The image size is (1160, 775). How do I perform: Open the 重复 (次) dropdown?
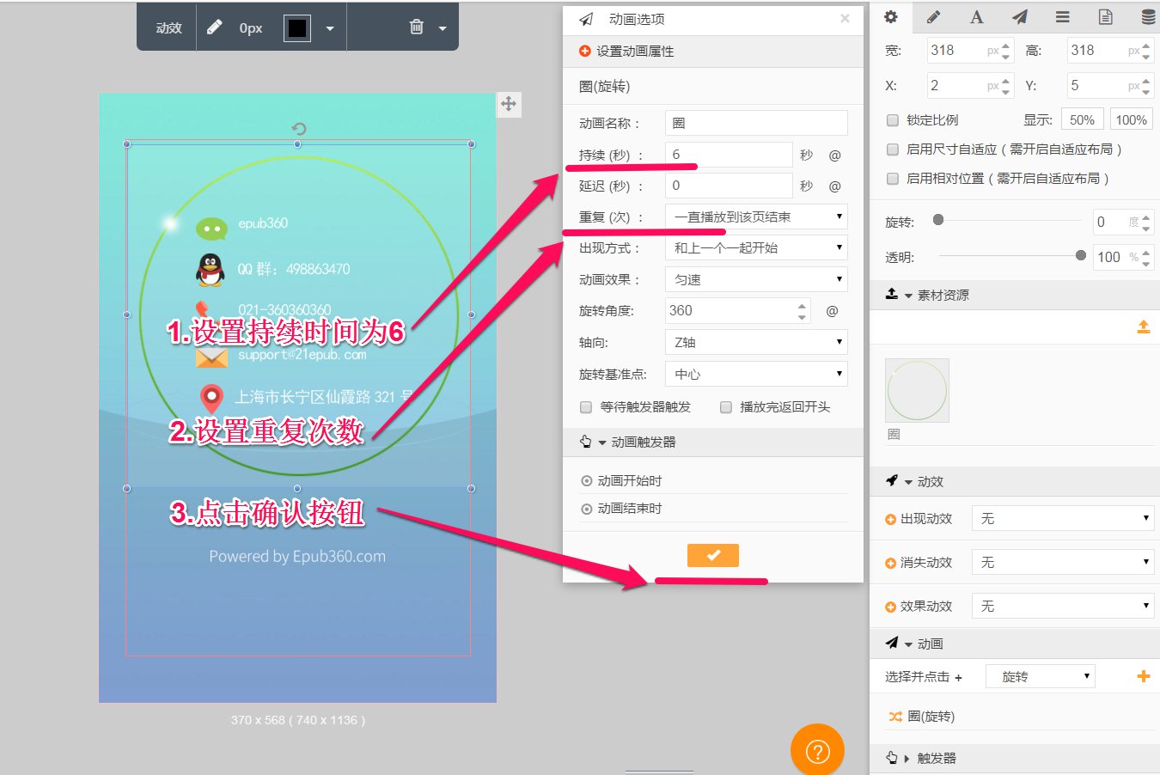756,217
